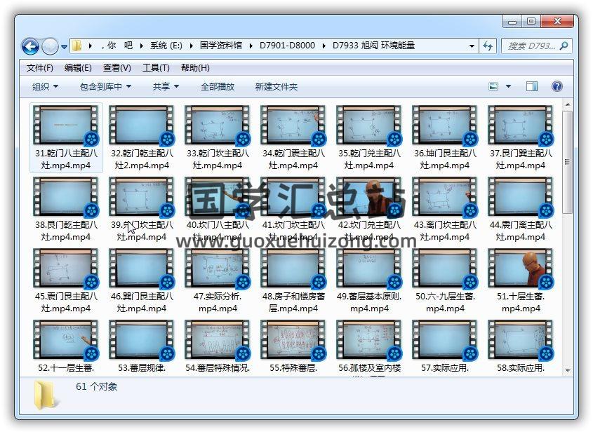Click the greyed Forward arrow button
The image size is (593, 434).
click(x=50, y=46)
